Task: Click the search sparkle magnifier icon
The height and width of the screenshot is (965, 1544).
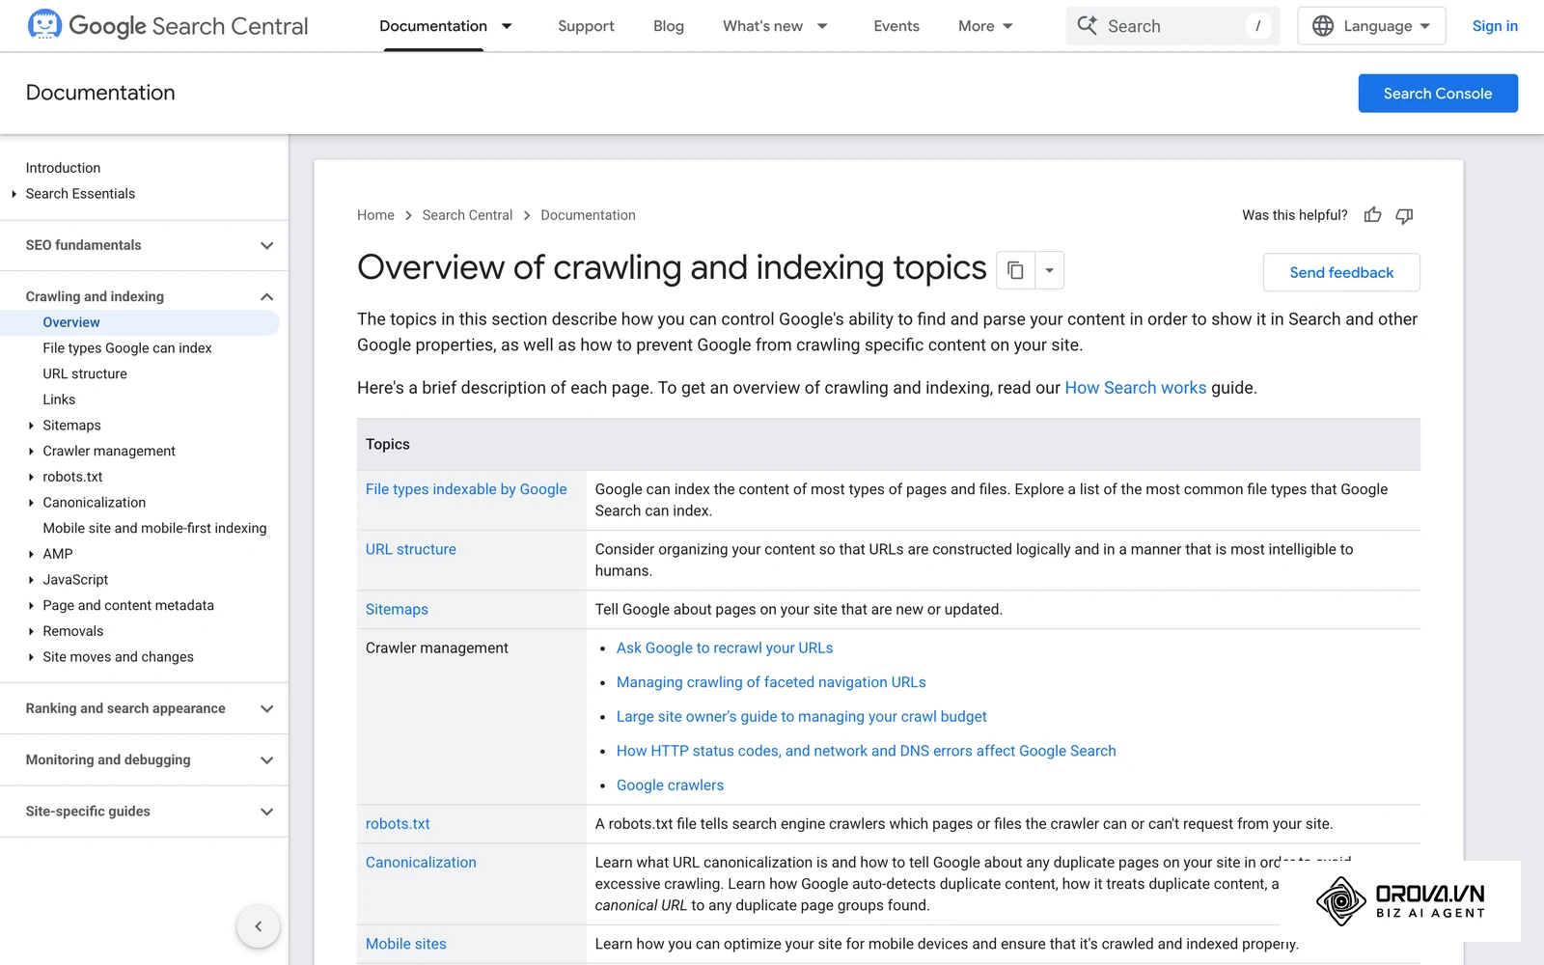Action: pyautogui.click(x=1088, y=26)
